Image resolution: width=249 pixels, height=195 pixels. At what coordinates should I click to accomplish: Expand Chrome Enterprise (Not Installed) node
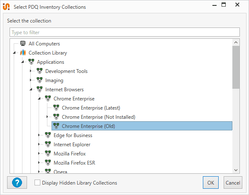tap(47, 117)
